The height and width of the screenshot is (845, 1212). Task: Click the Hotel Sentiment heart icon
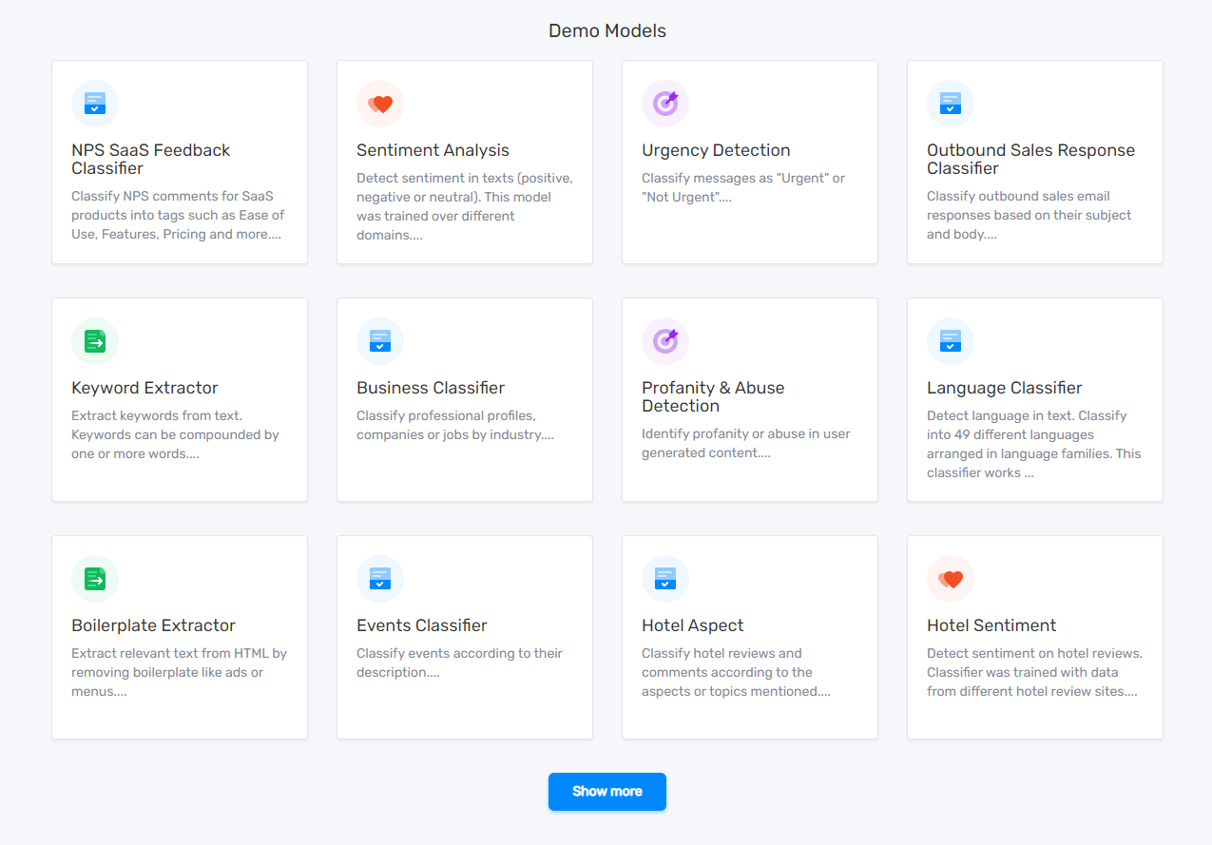pos(951,579)
